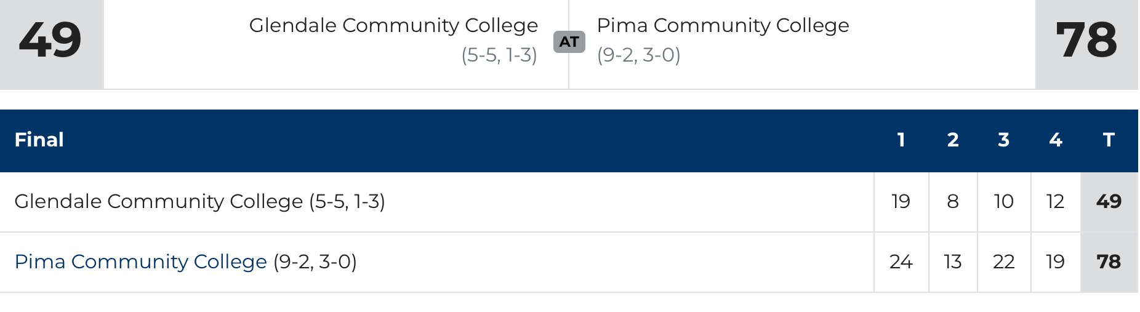The width and height of the screenshot is (1140, 312).
Task: Click the quarter 3 column header
Action: click(x=1004, y=140)
